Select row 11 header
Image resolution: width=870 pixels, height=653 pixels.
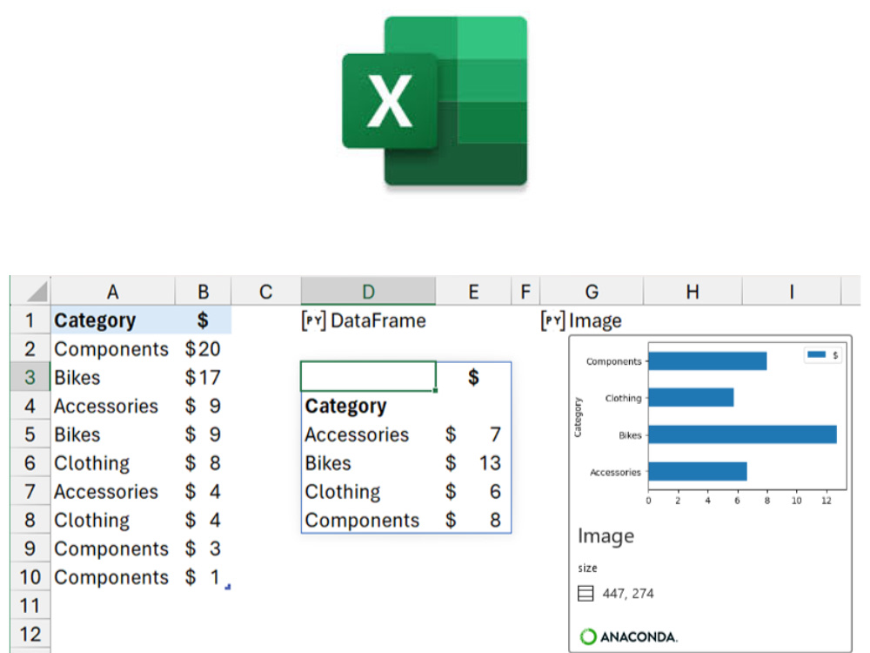tap(30, 606)
